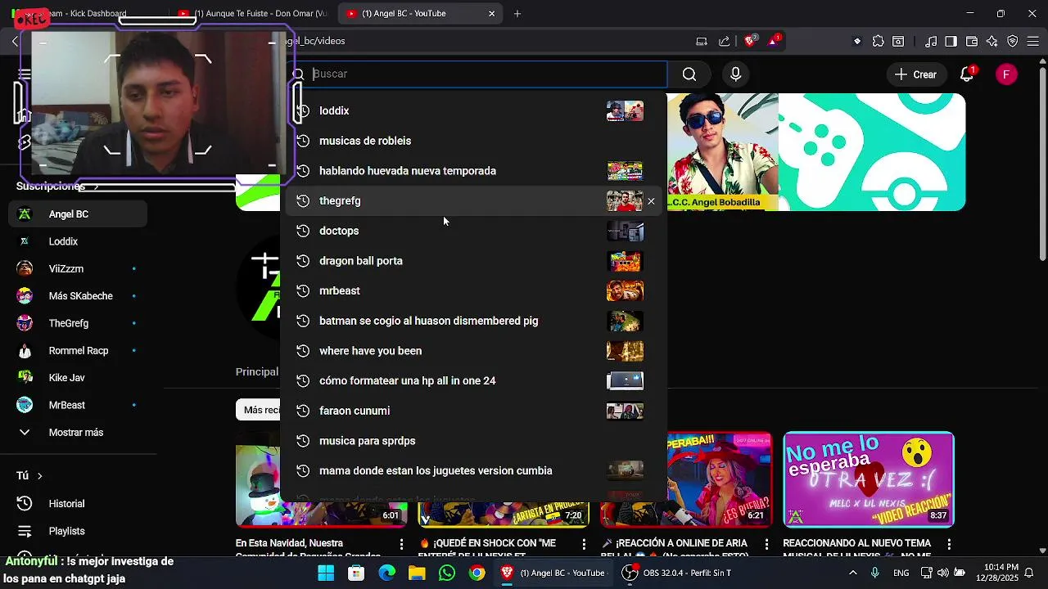Open Historial in the sidebar
1048x589 pixels.
pyautogui.click(x=66, y=504)
